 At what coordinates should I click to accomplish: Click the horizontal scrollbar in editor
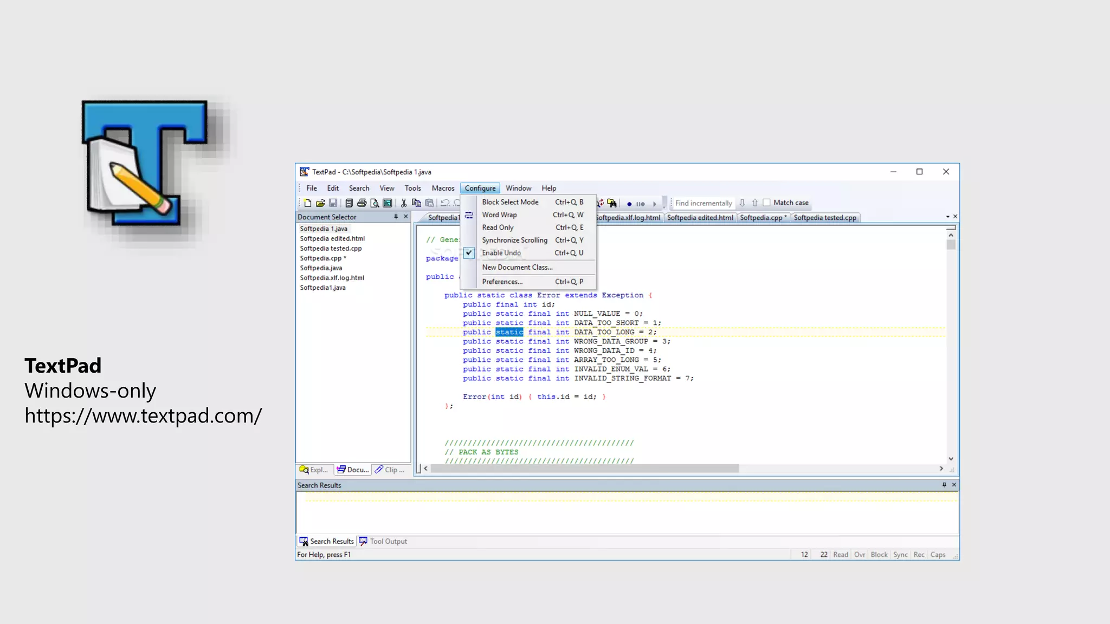click(584, 469)
